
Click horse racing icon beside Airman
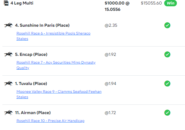[8, 113]
